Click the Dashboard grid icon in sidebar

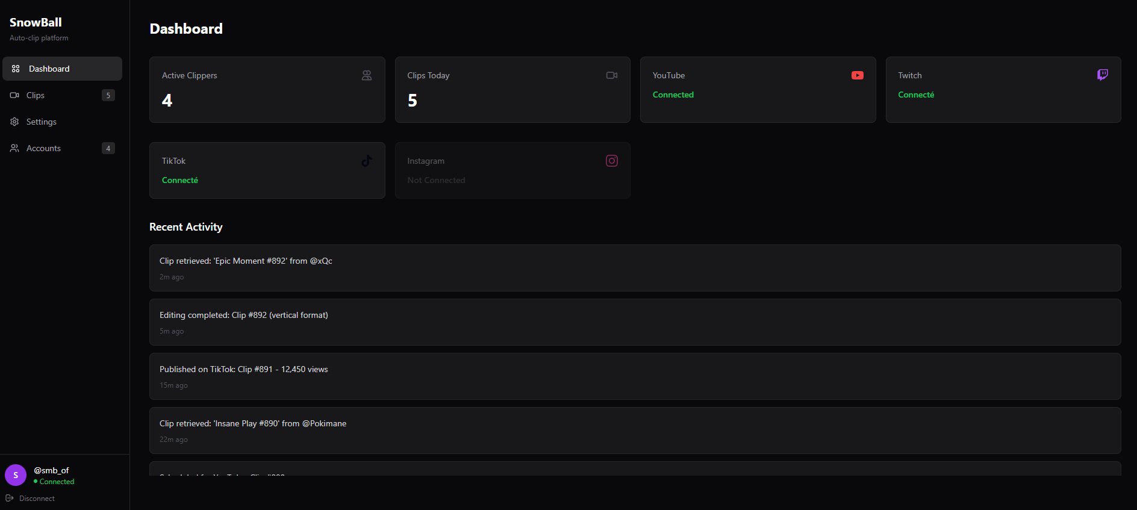[x=16, y=69]
